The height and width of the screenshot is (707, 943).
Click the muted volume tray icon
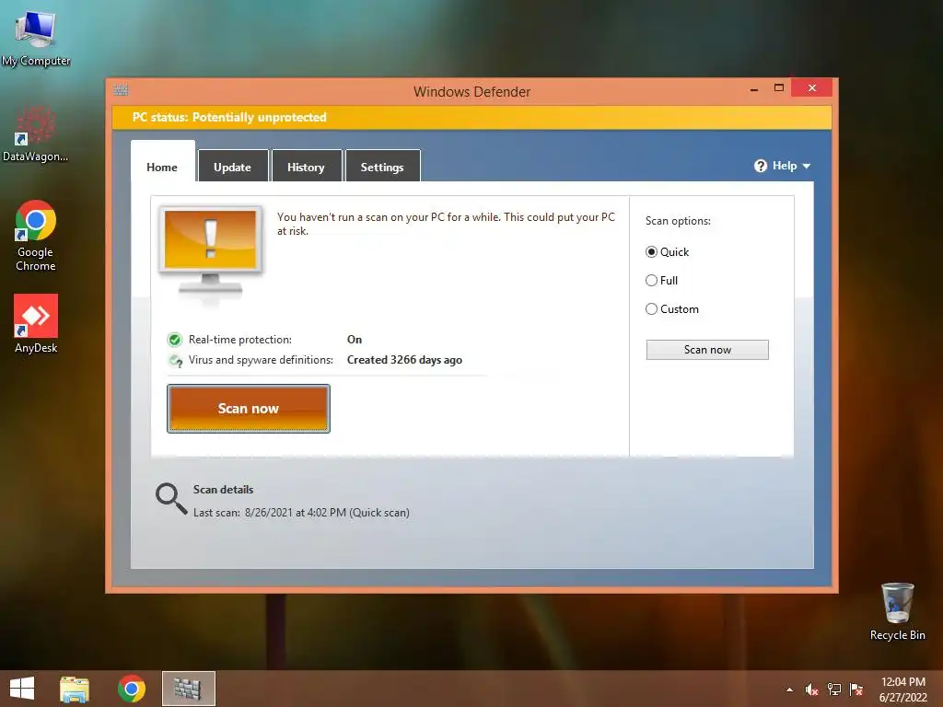tap(812, 690)
